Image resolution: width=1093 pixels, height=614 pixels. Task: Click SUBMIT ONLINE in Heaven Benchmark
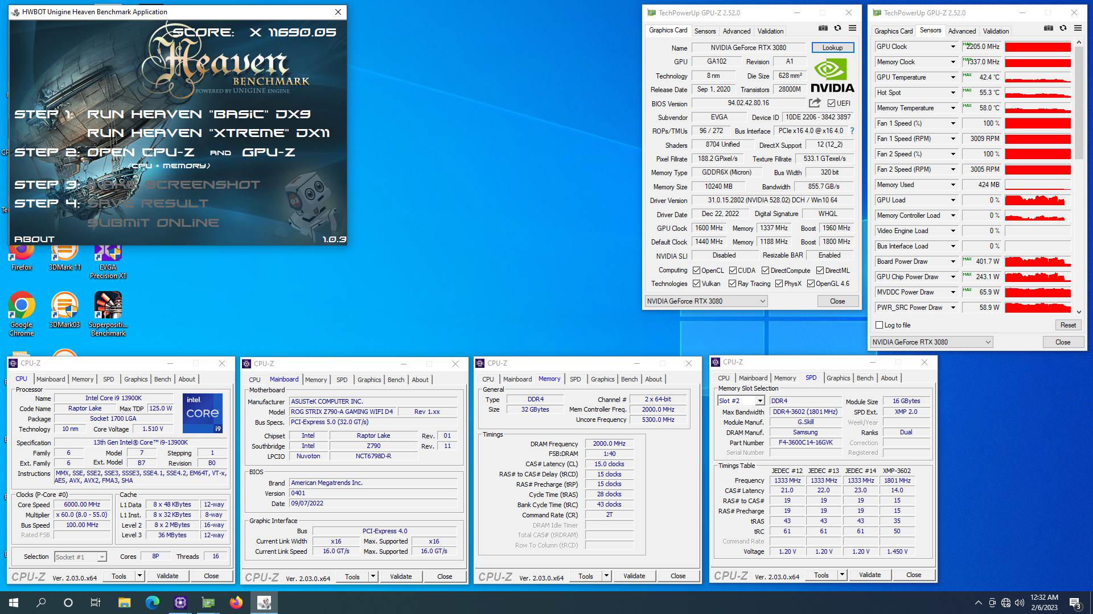(153, 223)
